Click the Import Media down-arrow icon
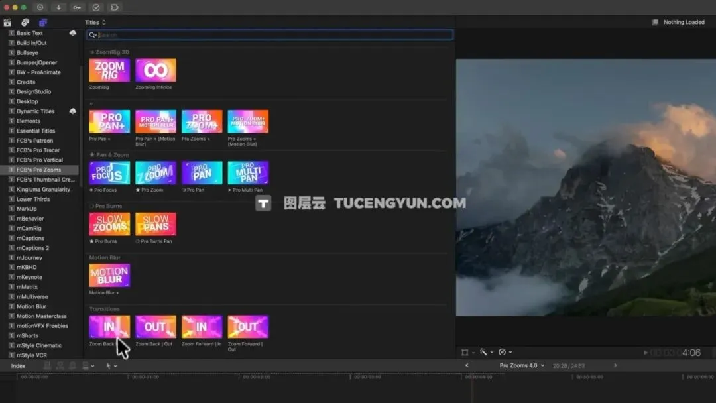The image size is (716, 403). point(58,7)
